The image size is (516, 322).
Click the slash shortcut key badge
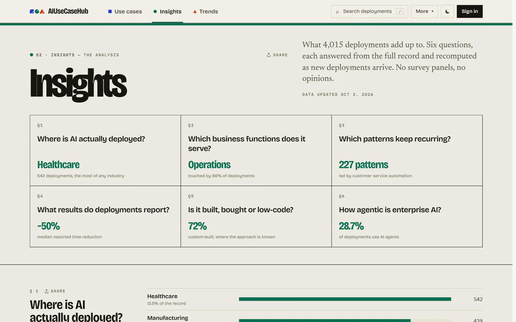(400, 11)
